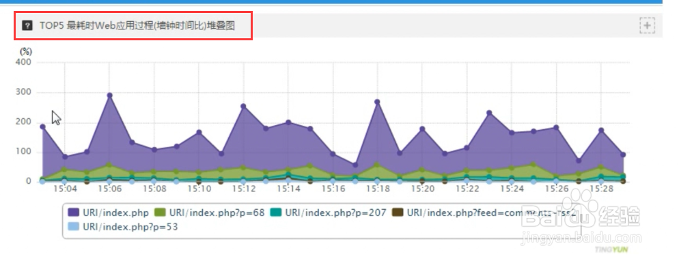679x261 pixels.
Task: Click the URI/index.php legend label
Action: 115,212
